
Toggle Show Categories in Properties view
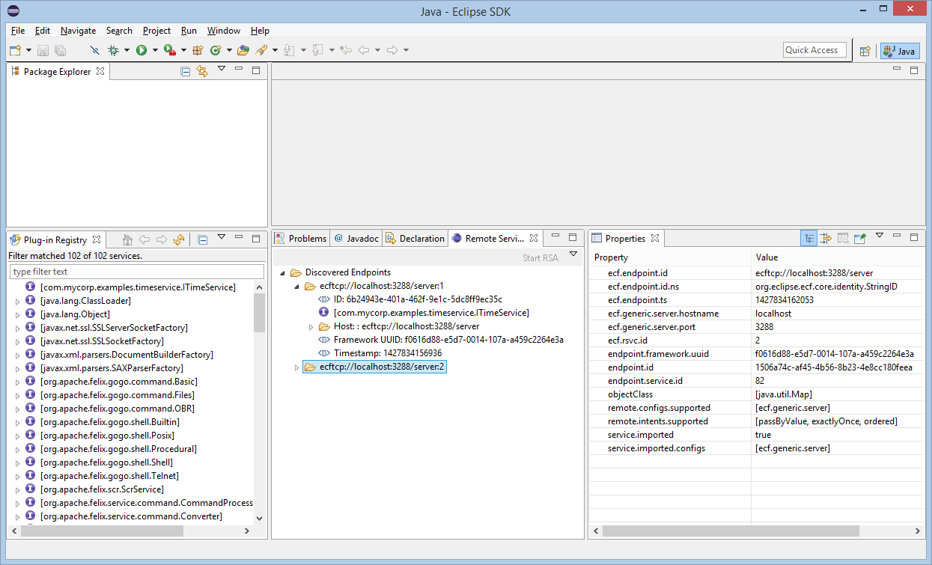pos(808,238)
